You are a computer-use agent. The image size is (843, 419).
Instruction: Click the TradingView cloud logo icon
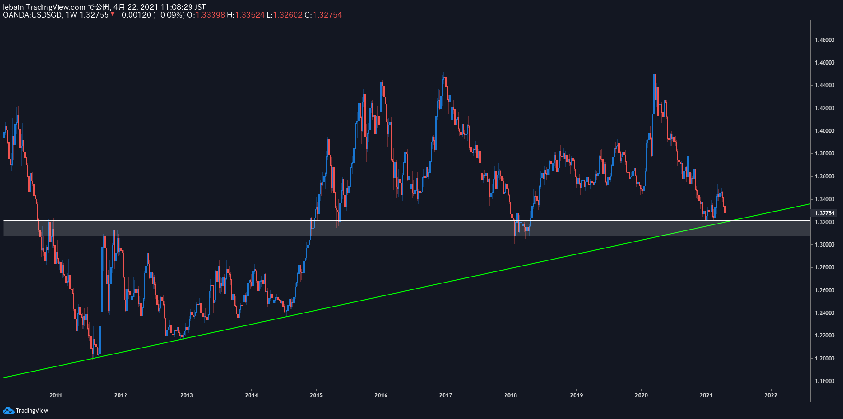(8, 410)
